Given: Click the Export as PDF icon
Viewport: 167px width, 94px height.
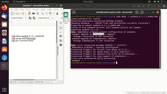Looking at the screenshot, I should (x=29, y=13).
